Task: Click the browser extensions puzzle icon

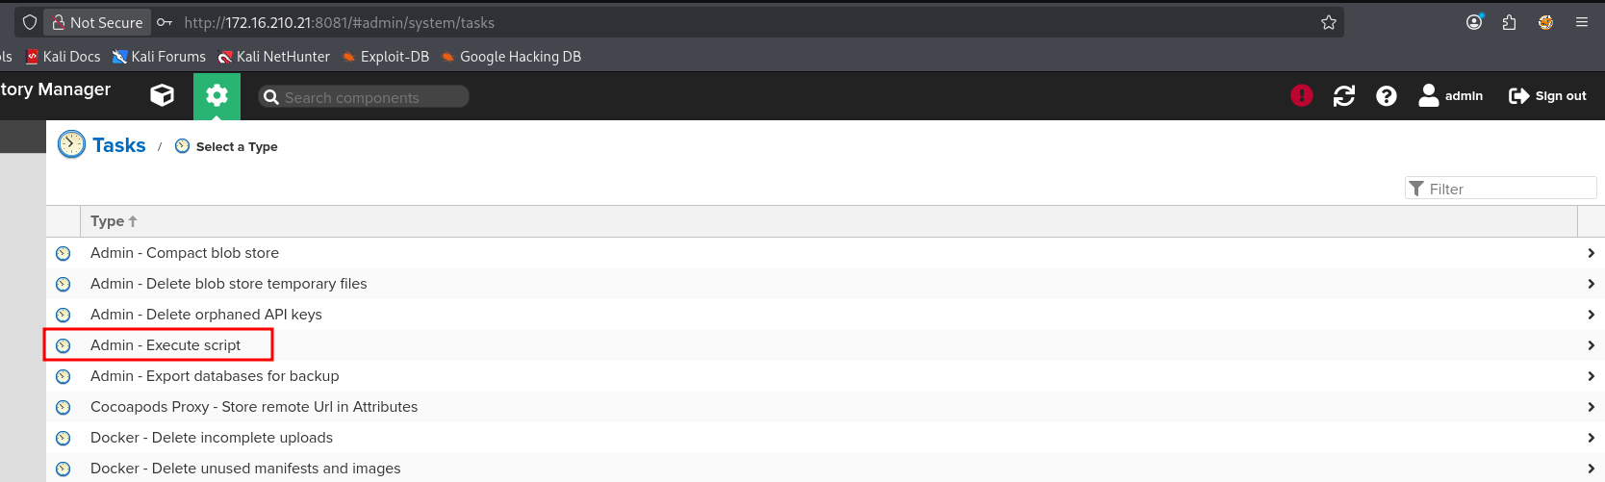Action: pos(1509,22)
